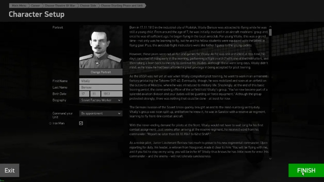Viewport: 324px width, 182px height.
Task: Focus the First Name field
Action: [101, 81]
